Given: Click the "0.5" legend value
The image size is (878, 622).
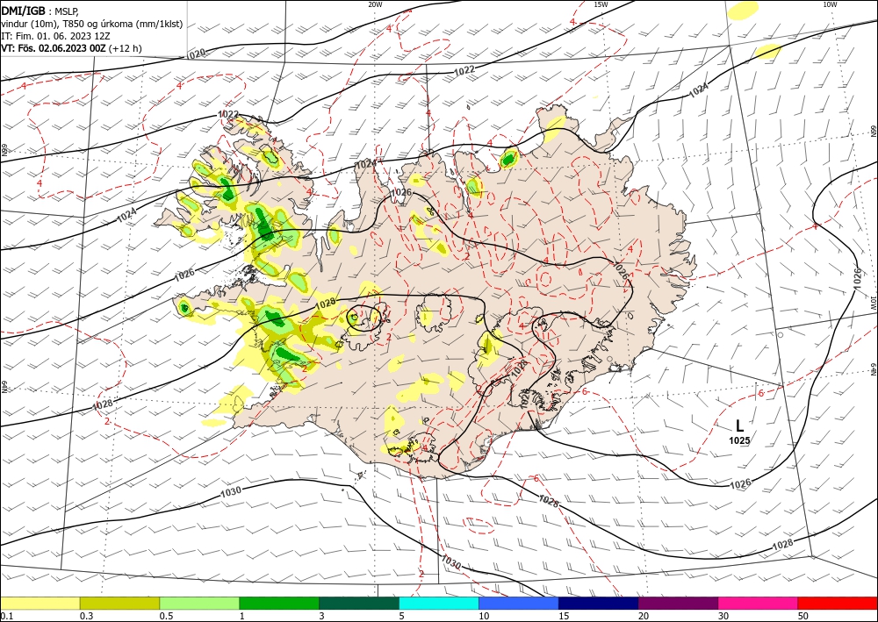Looking at the screenshot, I should coord(166,616).
